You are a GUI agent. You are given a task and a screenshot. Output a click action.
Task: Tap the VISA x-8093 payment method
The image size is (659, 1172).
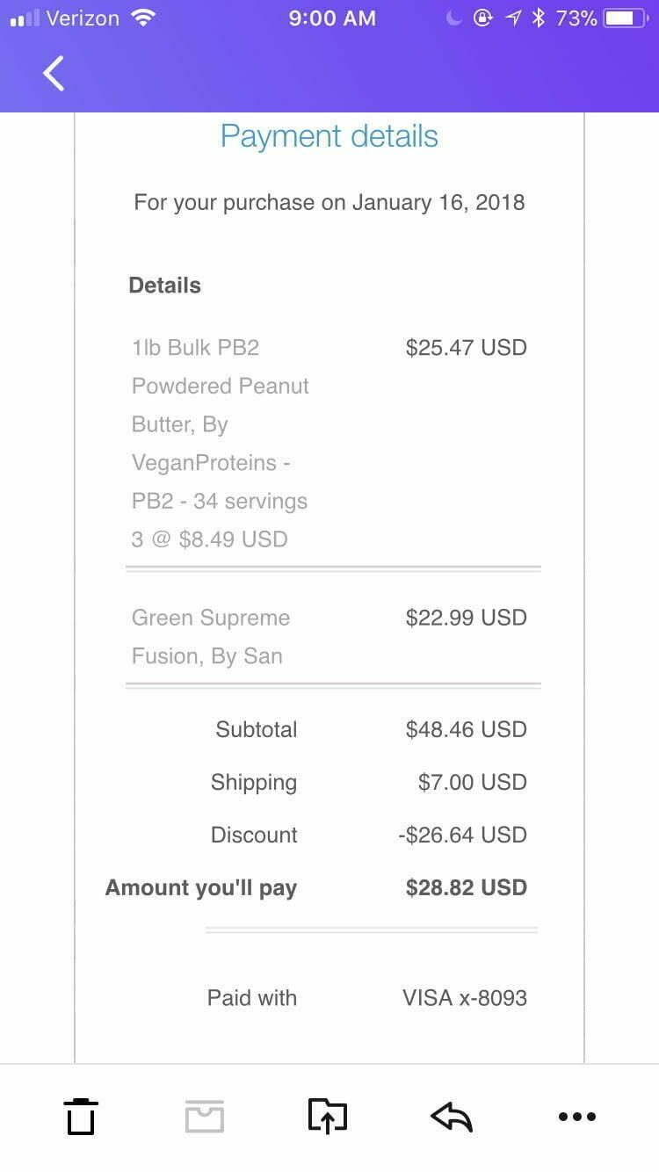[464, 998]
